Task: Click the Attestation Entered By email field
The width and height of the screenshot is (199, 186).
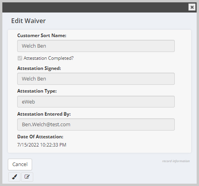Action: 96,124
